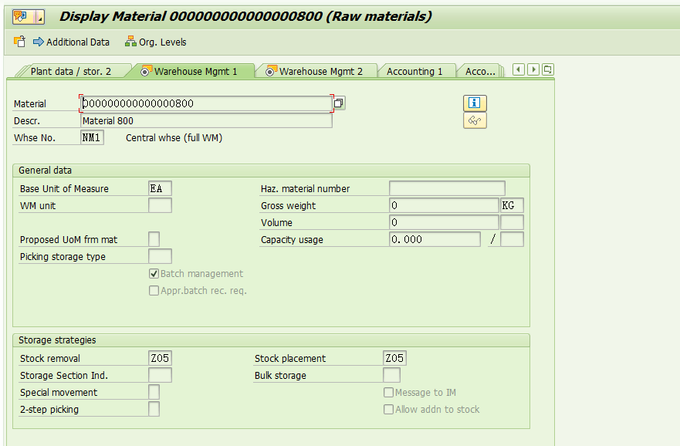The width and height of the screenshot is (680, 446).
Task: Enable Allow addn to stock
Action: click(x=389, y=409)
